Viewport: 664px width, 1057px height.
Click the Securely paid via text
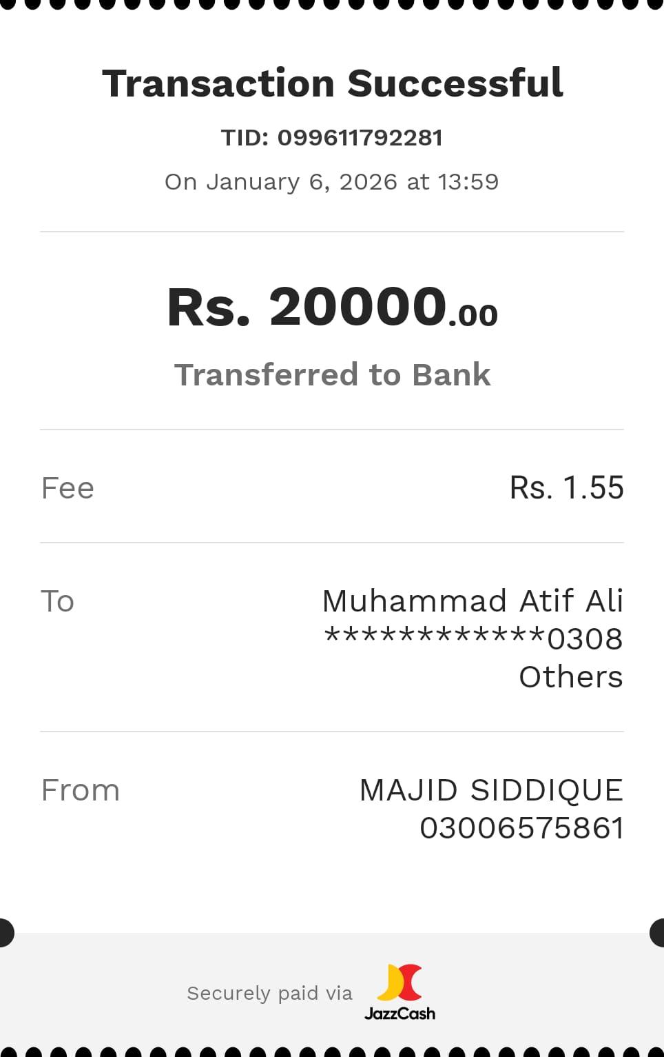coord(269,994)
